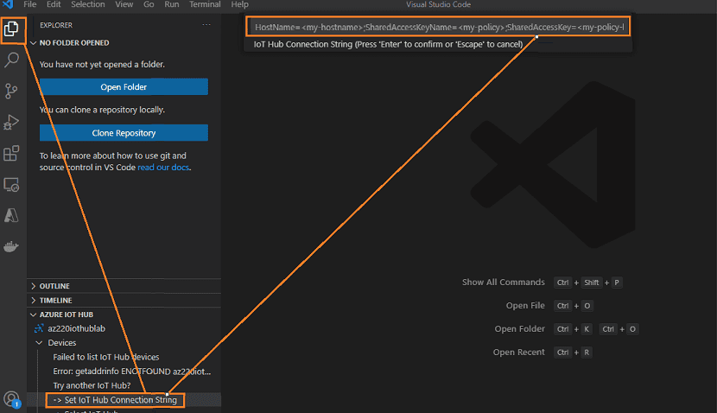This screenshot has height=413, width=717.
Task: Select Set IoT Hub Connection String
Action: 115,400
